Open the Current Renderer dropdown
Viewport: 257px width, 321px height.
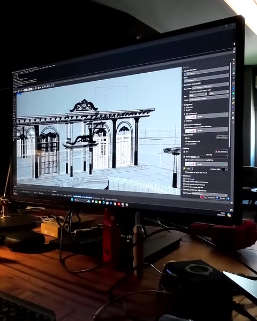tap(207, 71)
